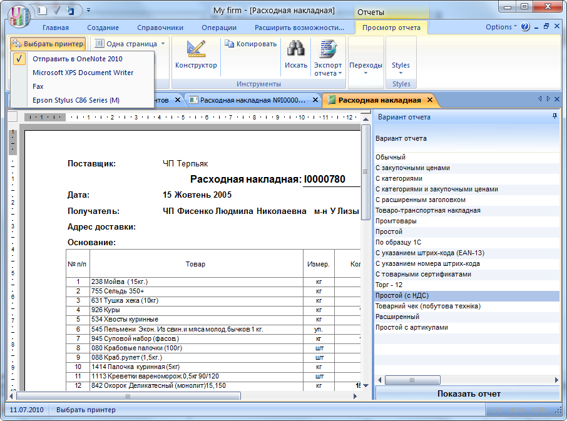Select С указанием штрих-кода (EAN-13) variant

[x=466, y=253]
